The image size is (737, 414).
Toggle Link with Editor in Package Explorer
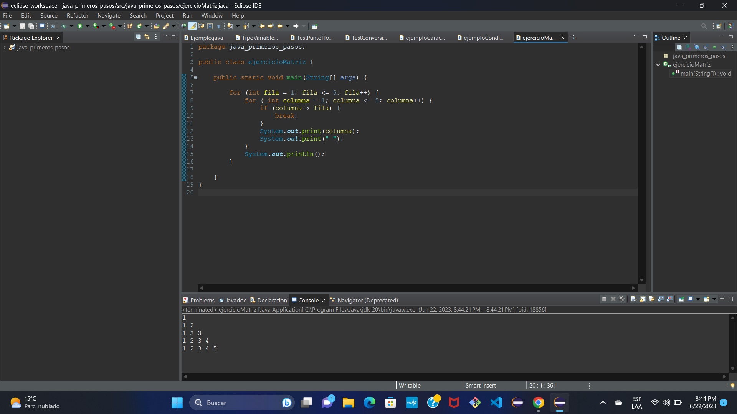click(x=147, y=37)
